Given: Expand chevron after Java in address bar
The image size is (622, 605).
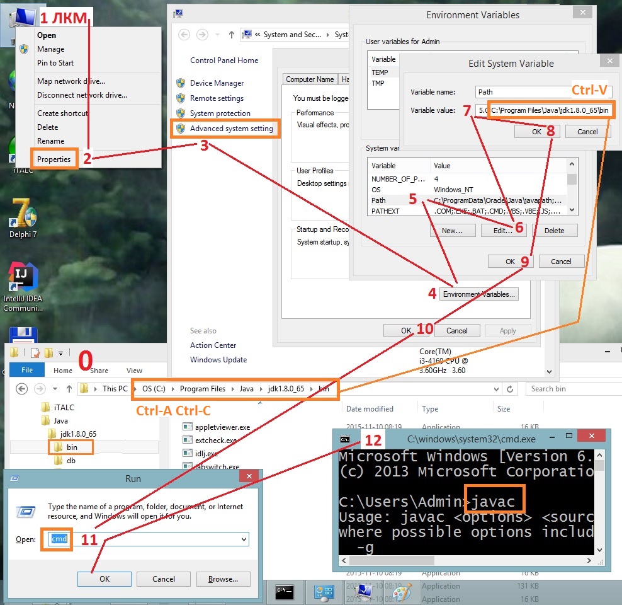Looking at the screenshot, I should (x=261, y=389).
